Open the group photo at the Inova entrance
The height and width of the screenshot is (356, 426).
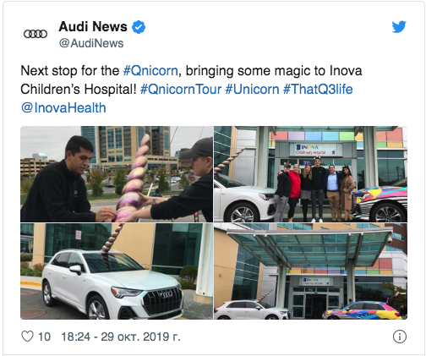[x=310, y=174]
